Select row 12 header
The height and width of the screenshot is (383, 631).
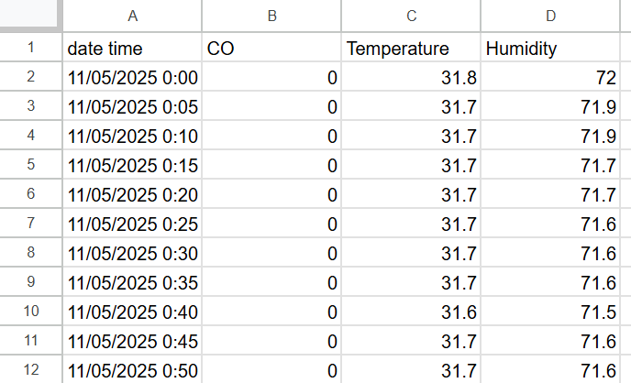pyautogui.click(x=30, y=370)
